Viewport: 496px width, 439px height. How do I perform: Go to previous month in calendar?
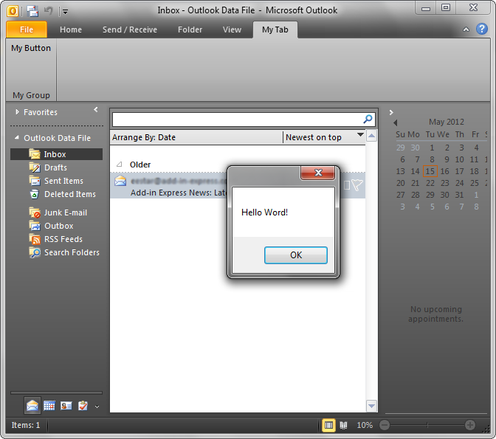point(396,122)
